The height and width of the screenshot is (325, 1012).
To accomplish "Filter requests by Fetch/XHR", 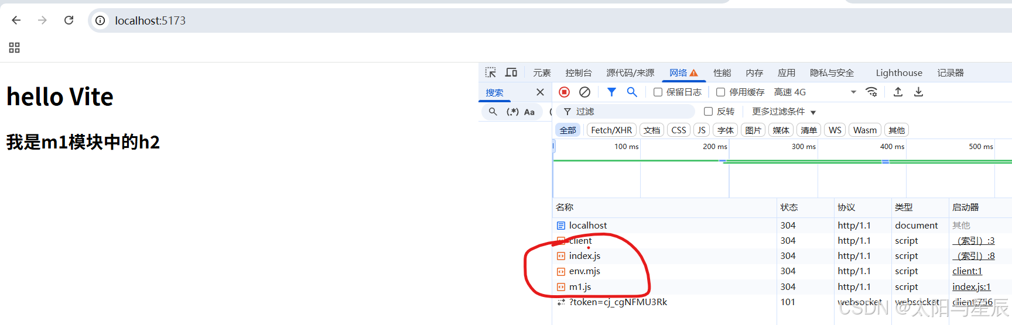I will pos(611,130).
